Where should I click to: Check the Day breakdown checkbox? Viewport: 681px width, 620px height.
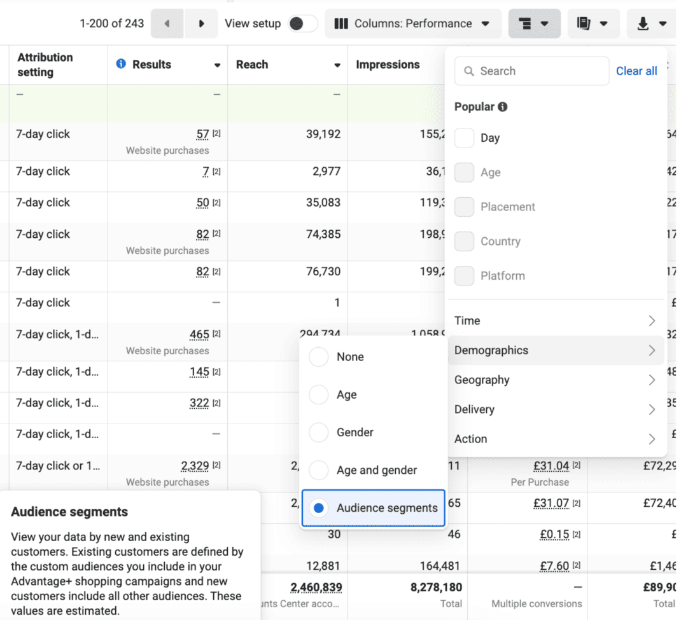[464, 138]
